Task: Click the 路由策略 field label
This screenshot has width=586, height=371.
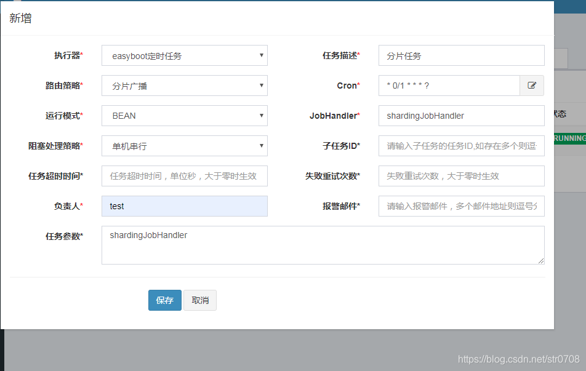Action: (64, 86)
